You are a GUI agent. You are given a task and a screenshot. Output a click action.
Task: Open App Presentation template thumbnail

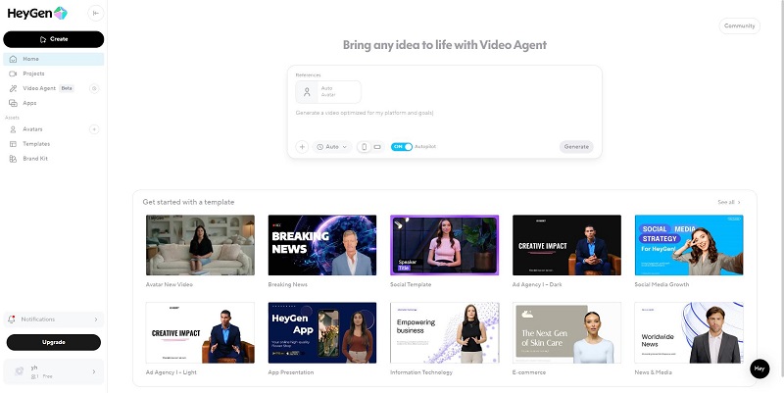[322, 332]
